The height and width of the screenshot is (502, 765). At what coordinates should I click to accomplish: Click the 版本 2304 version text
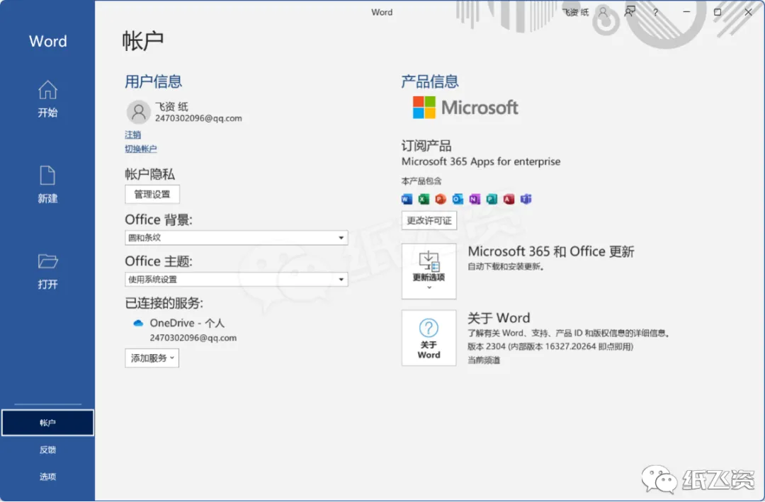(x=550, y=346)
